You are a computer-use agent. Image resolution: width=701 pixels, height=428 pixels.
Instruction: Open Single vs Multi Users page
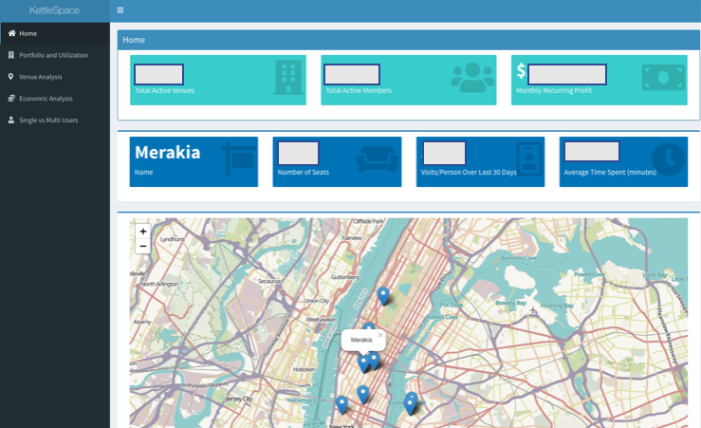point(48,121)
